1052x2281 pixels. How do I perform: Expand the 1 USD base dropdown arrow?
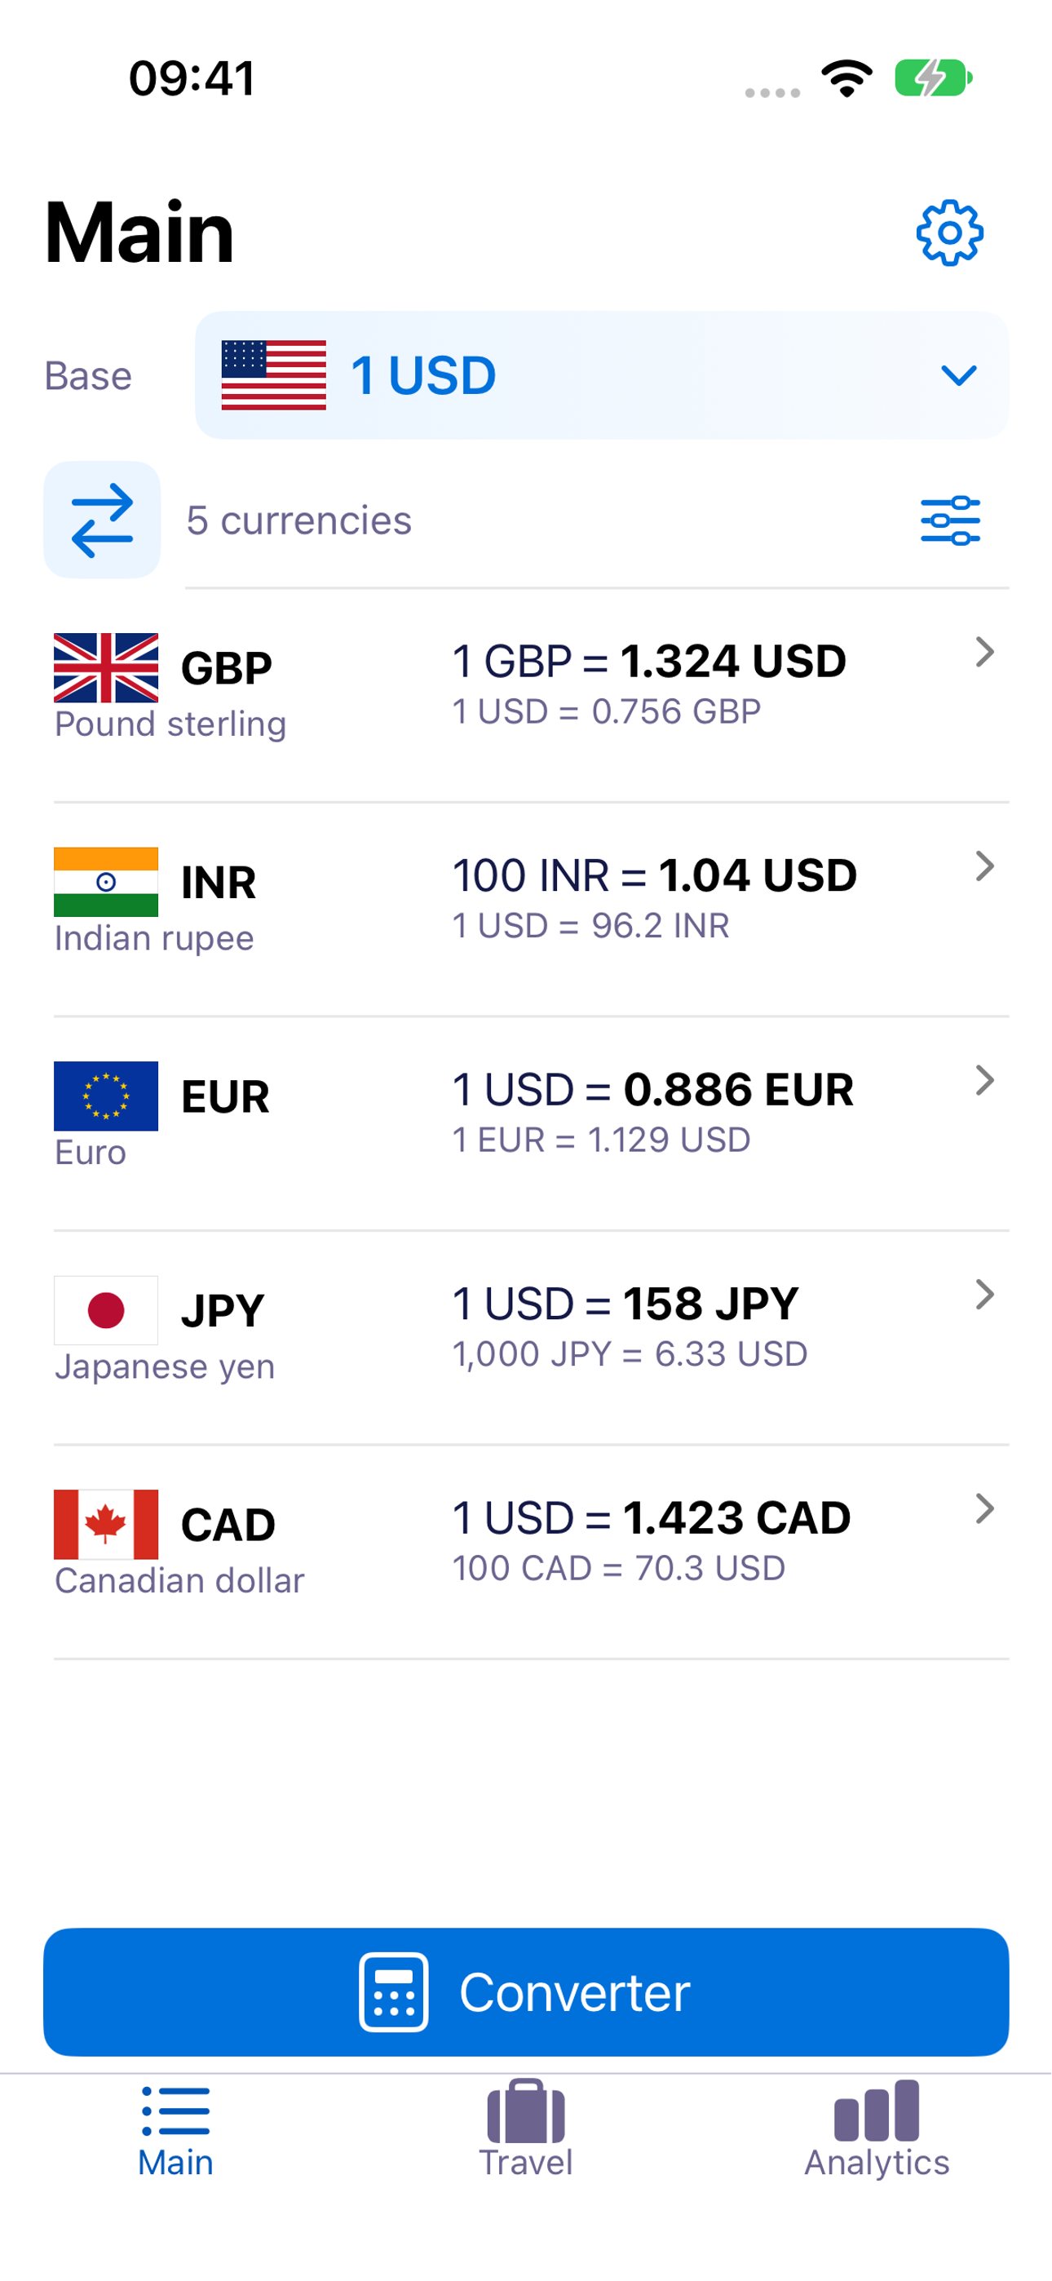click(x=958, y=375)
